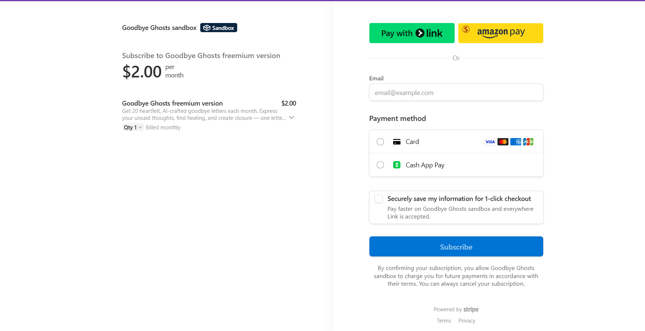Click the JCB card logo

[x=528, y=142]
